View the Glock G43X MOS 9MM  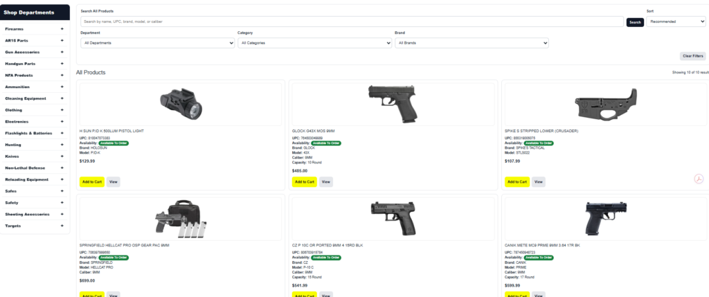326,181
